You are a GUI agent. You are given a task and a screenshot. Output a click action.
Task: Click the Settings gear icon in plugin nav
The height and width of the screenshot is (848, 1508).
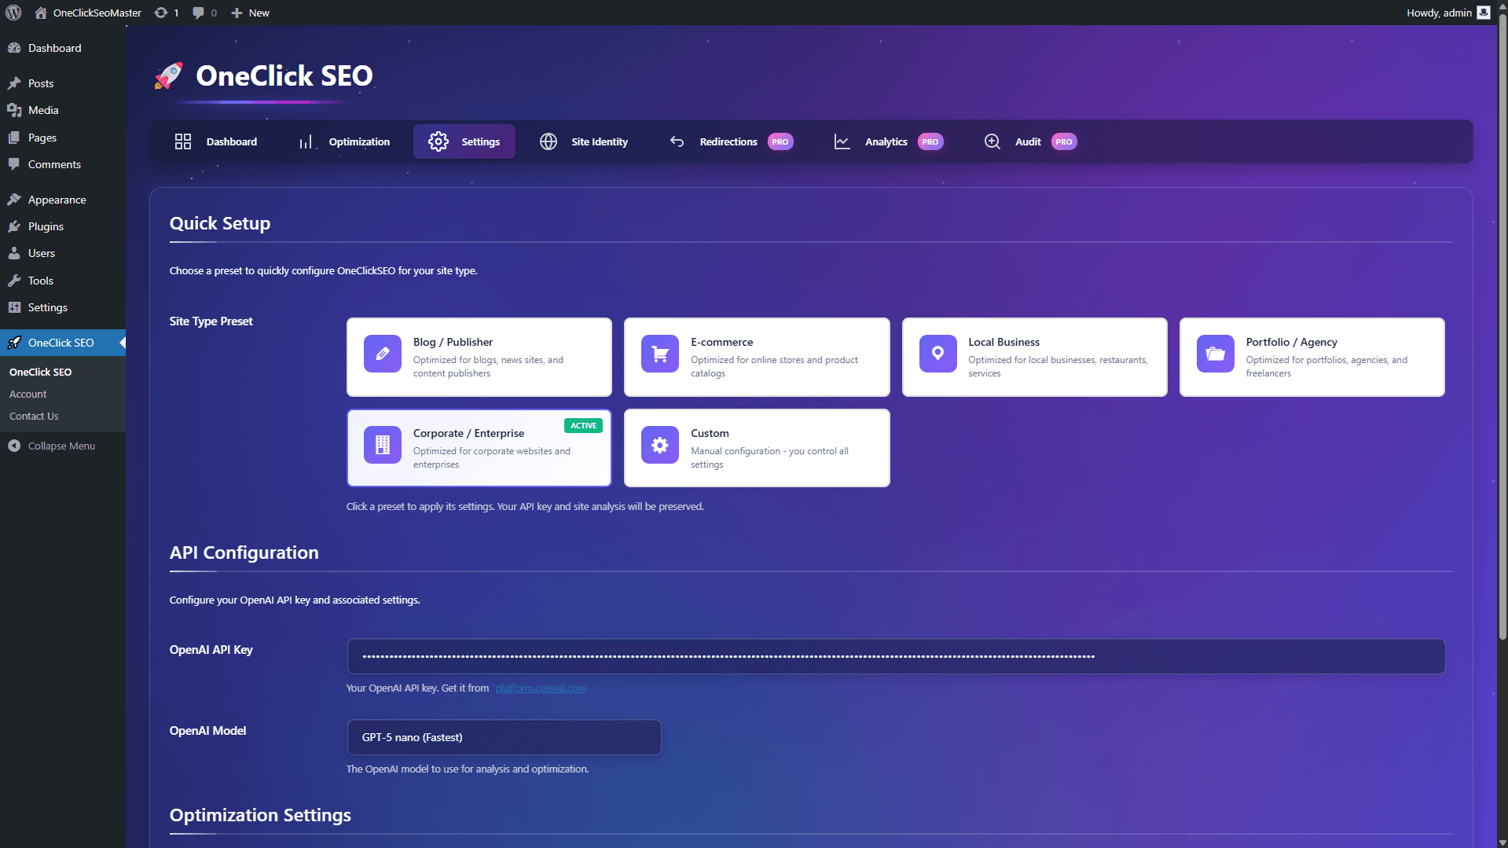point(438,141)
